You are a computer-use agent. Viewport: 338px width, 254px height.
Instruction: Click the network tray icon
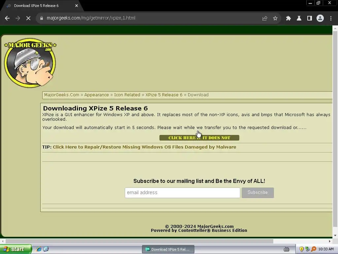(x=307, y=249)
